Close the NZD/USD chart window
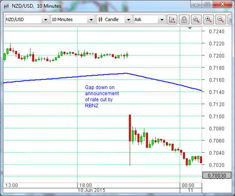 click(x=222, y=4)
